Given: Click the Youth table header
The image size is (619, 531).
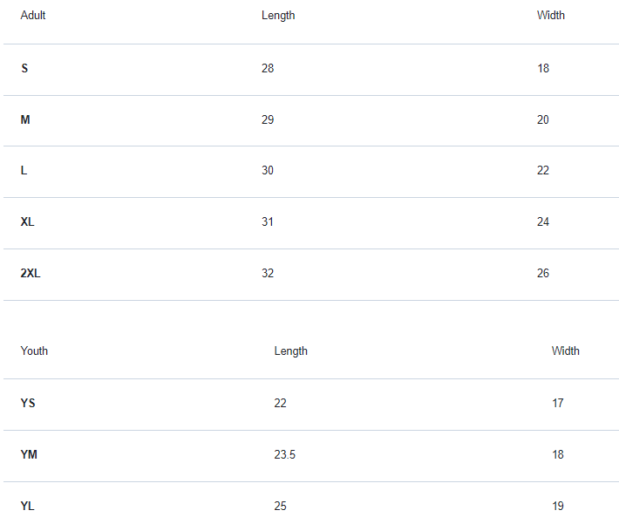Looking at the screenshot, I should (35, 351).
